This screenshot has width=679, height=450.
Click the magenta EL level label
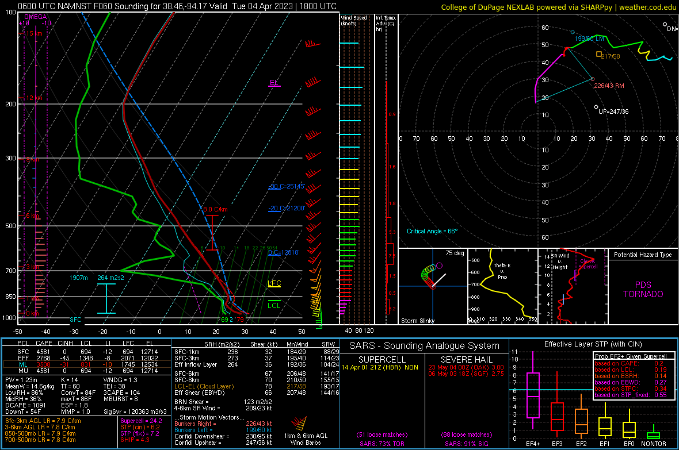(274, 83)
